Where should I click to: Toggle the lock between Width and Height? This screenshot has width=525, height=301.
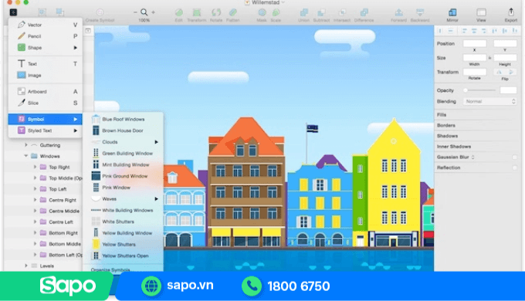(489, 58)
